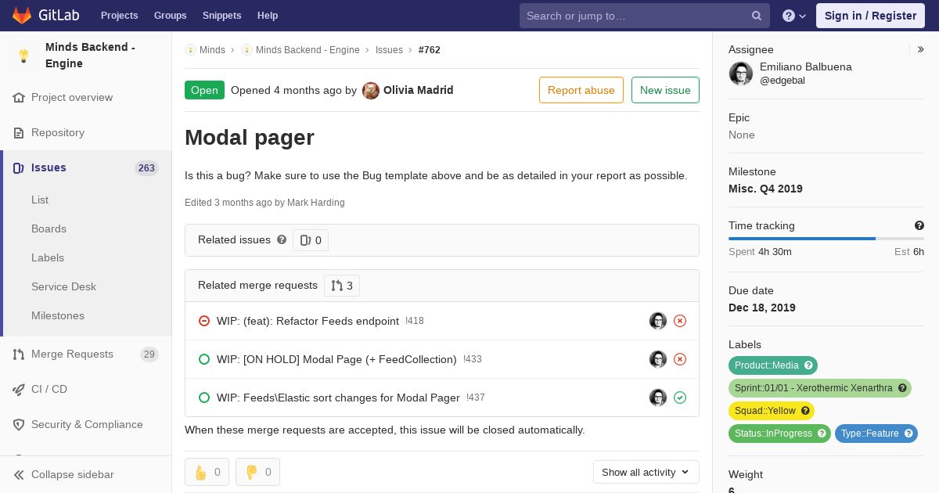Click the Olivia Madrid author name
Image resolution: width=939 pixels, height=493 pixels.
click(419, 90)
